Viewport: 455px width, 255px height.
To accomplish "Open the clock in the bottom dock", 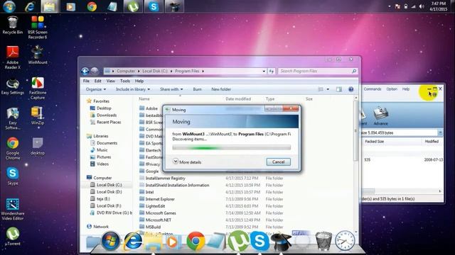I will coord(345,241).
